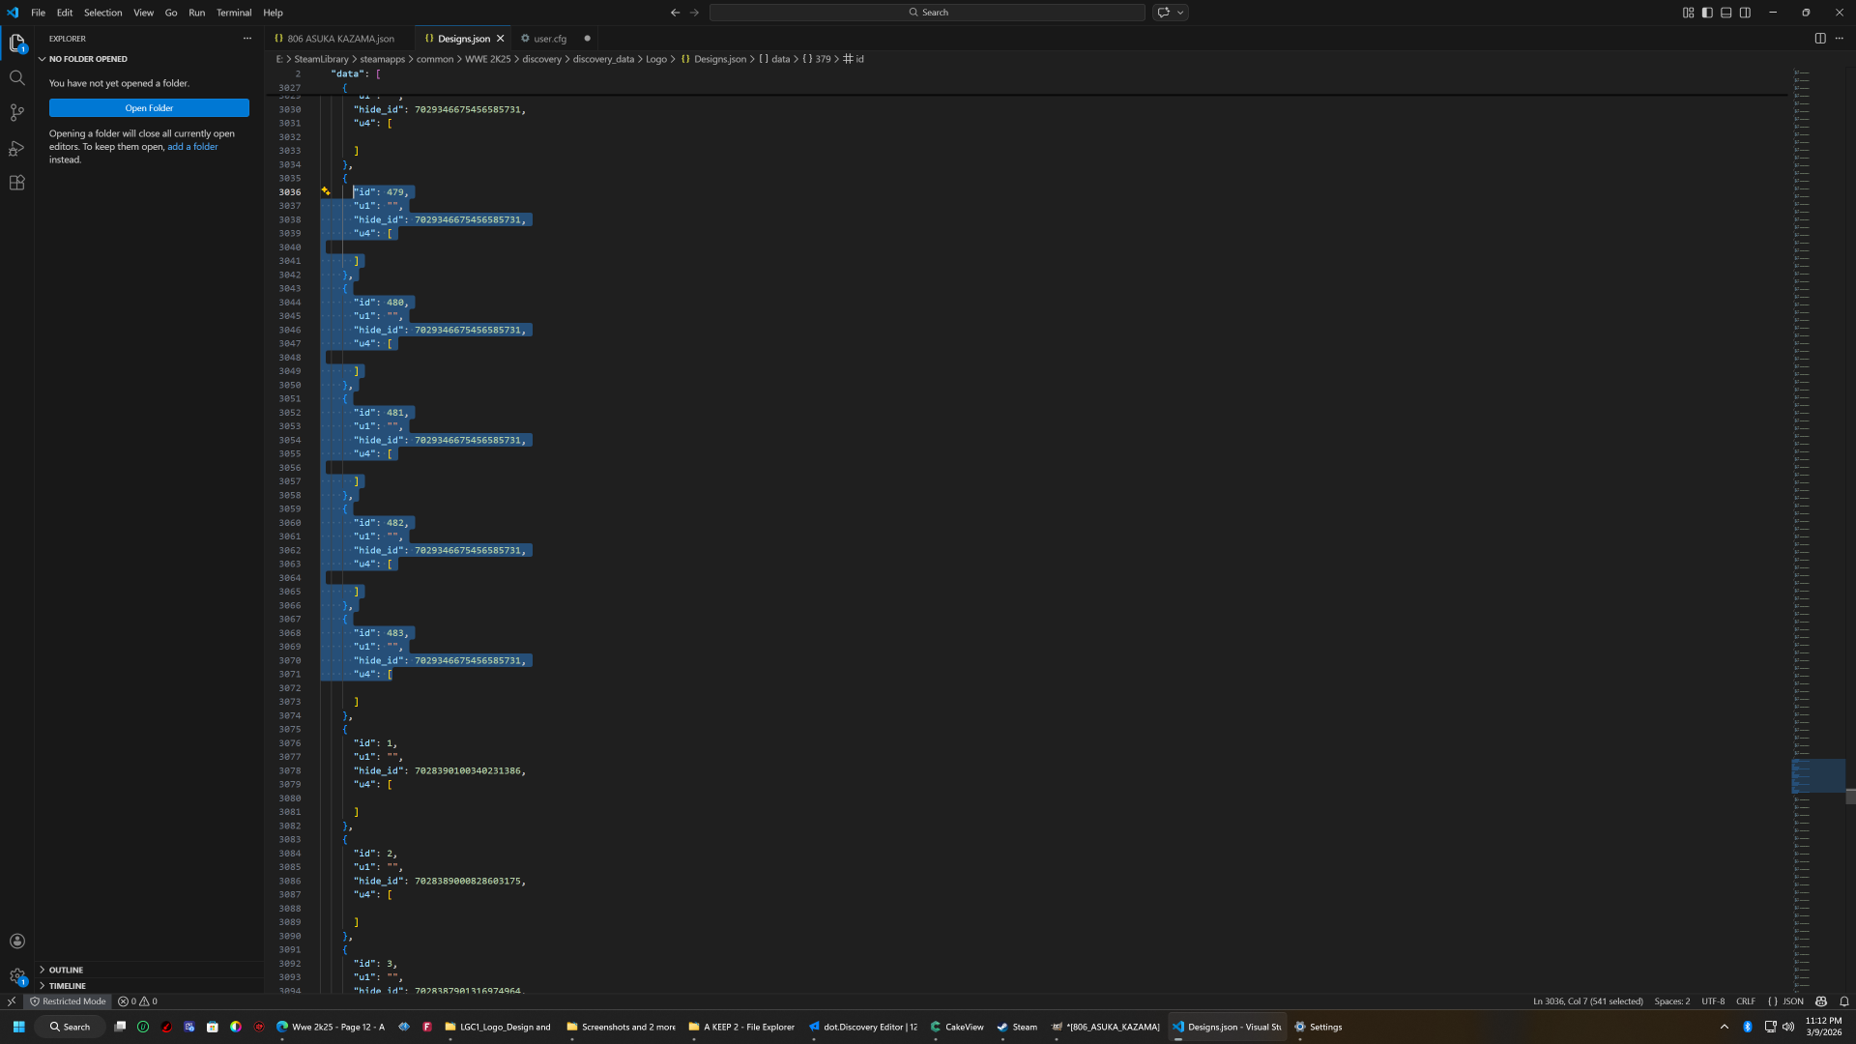Open the Search view in the activity bar
Image resolution: width=1856 pixels, height=1044 pixels.
coord(16,77)
